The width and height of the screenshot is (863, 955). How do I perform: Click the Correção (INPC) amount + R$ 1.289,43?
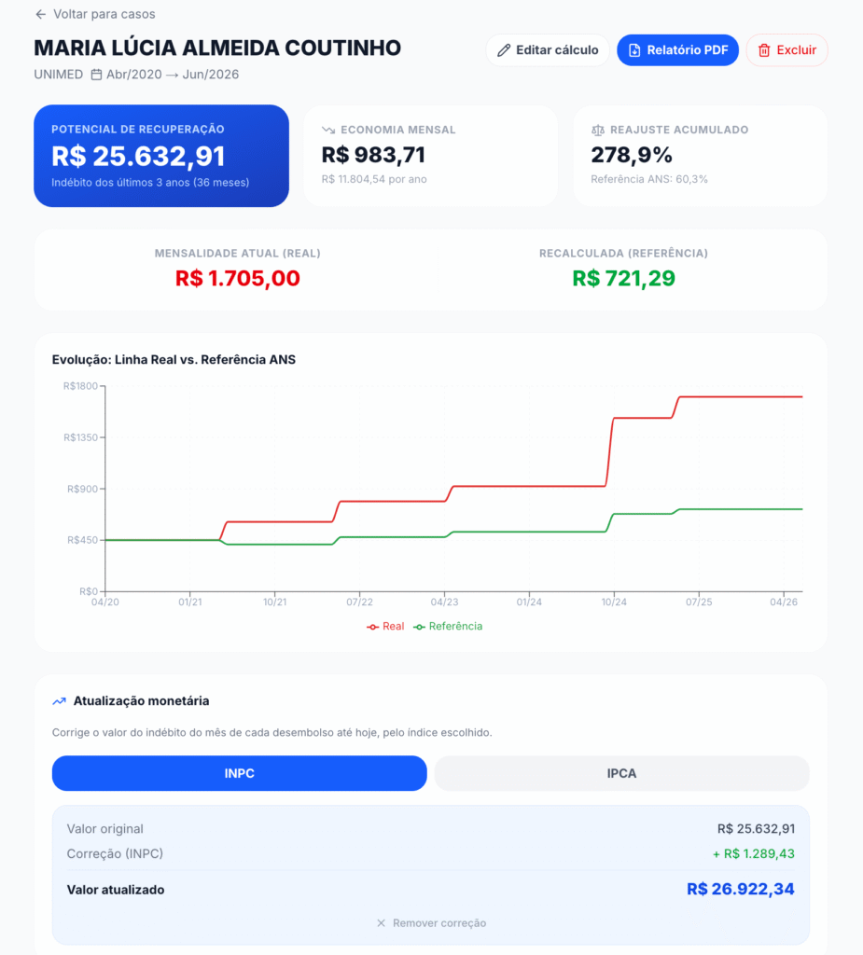coord(753,854)
